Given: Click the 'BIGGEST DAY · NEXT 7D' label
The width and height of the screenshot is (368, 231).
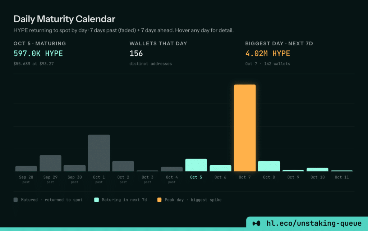Looking at the screenshot, I should (x=279, y=44).
